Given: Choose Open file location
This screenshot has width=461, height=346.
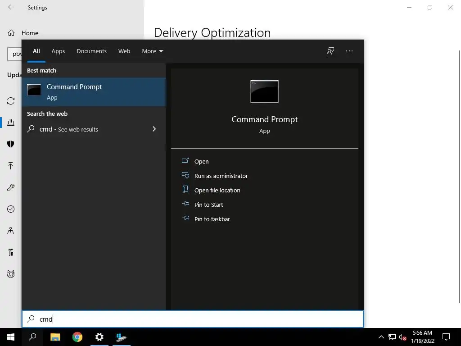Looking at the screenshot, I should [x=217, y=190].
